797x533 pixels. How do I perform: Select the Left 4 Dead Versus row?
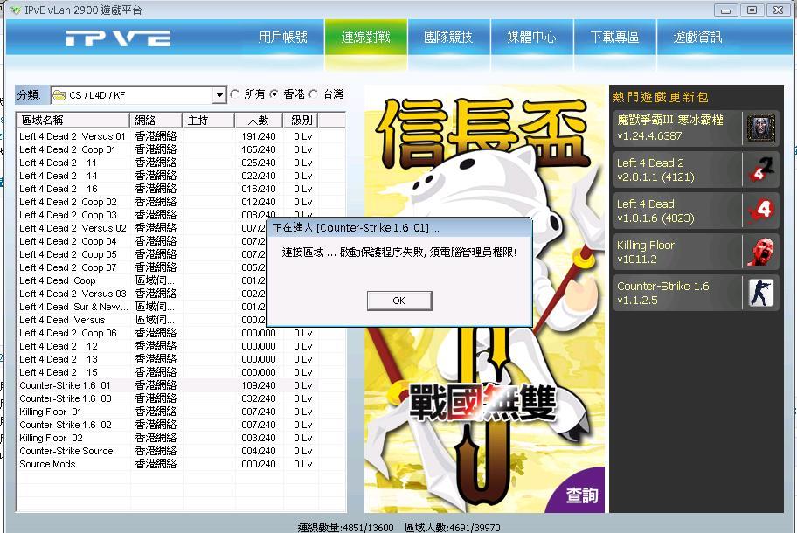click(142, 320)
